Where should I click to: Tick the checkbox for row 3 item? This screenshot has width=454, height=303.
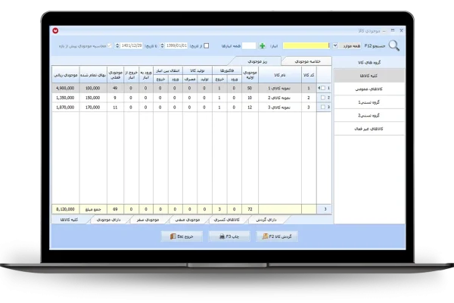(x=322, y=108)
